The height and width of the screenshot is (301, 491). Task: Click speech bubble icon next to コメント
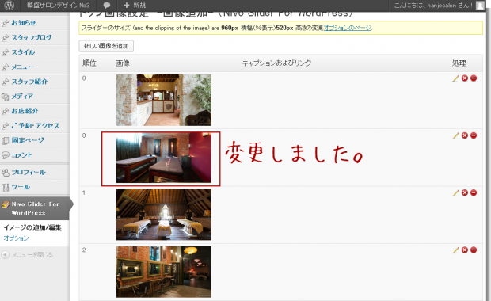(x=6, y=155)
